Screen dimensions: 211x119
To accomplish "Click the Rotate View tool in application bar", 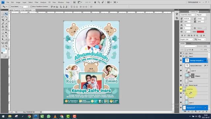I will pyautogui.click(x=103, y=2).
